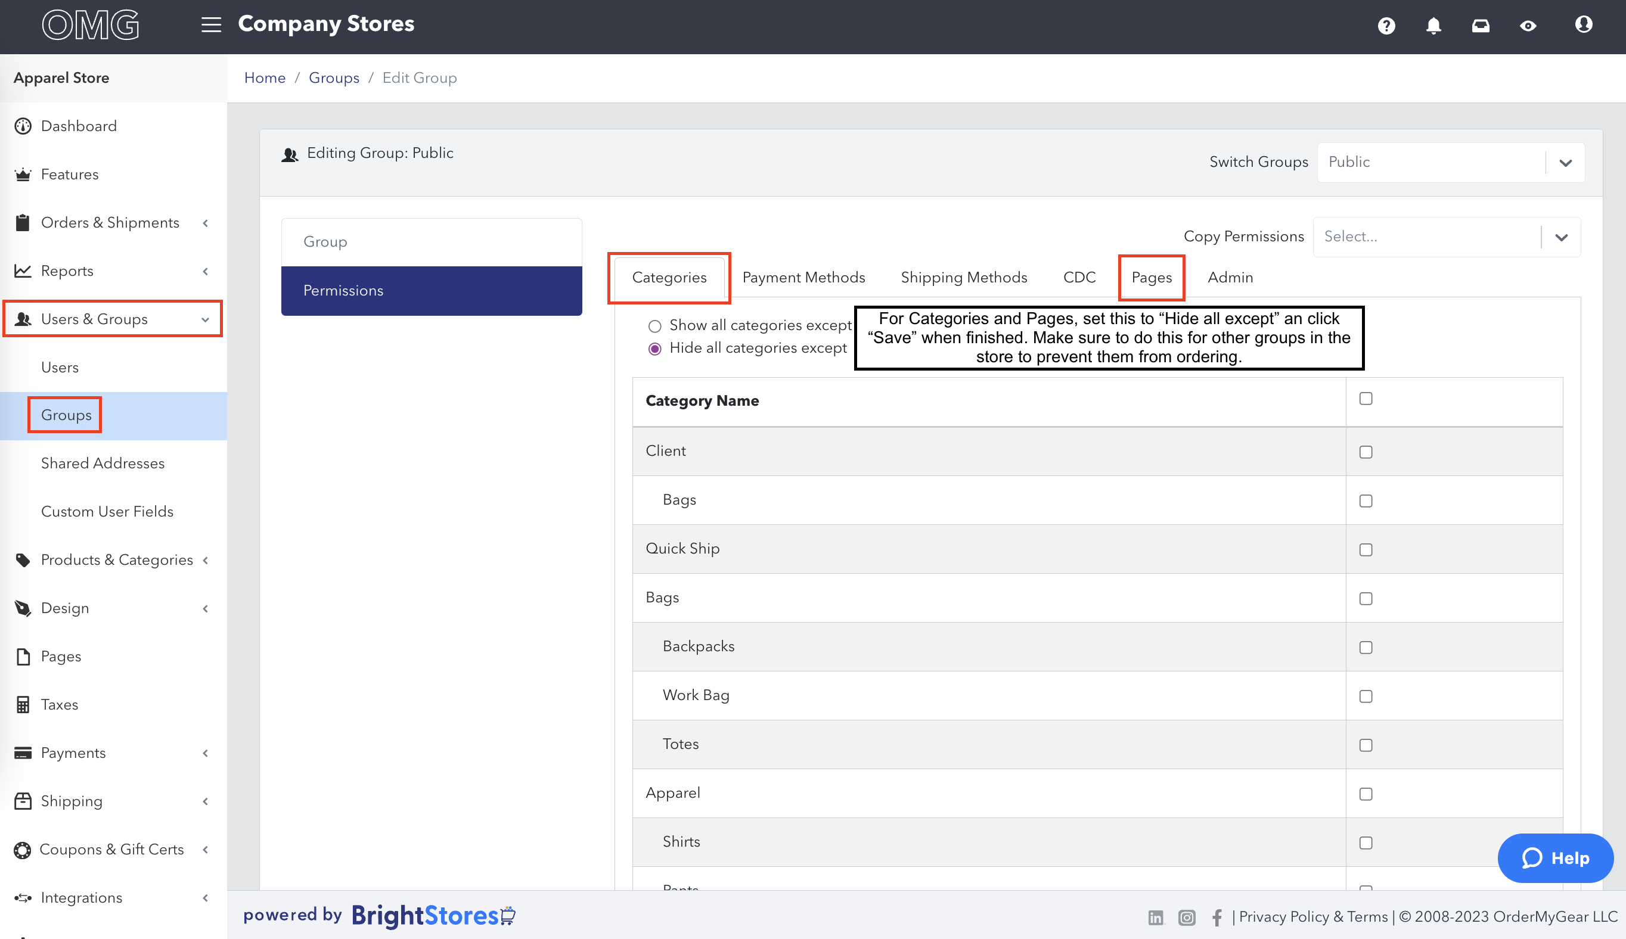The height and width of the screenshot is (939, 1626).
Task: Select the Permissions side tab
Action: point(432,291)
